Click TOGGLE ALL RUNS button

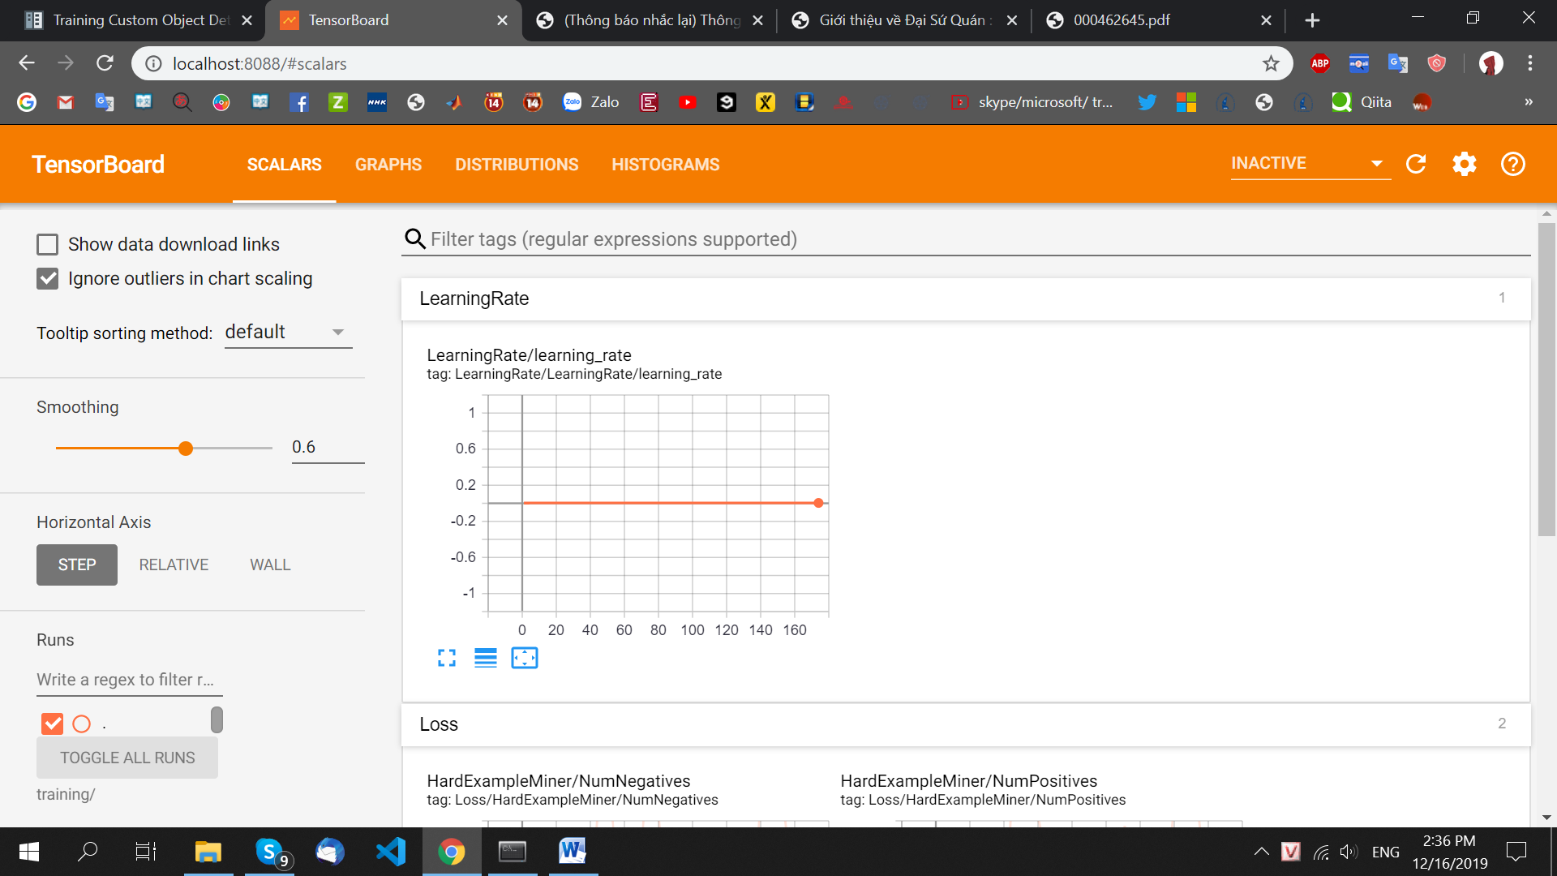pyautogui.click(x=127, y=758)
